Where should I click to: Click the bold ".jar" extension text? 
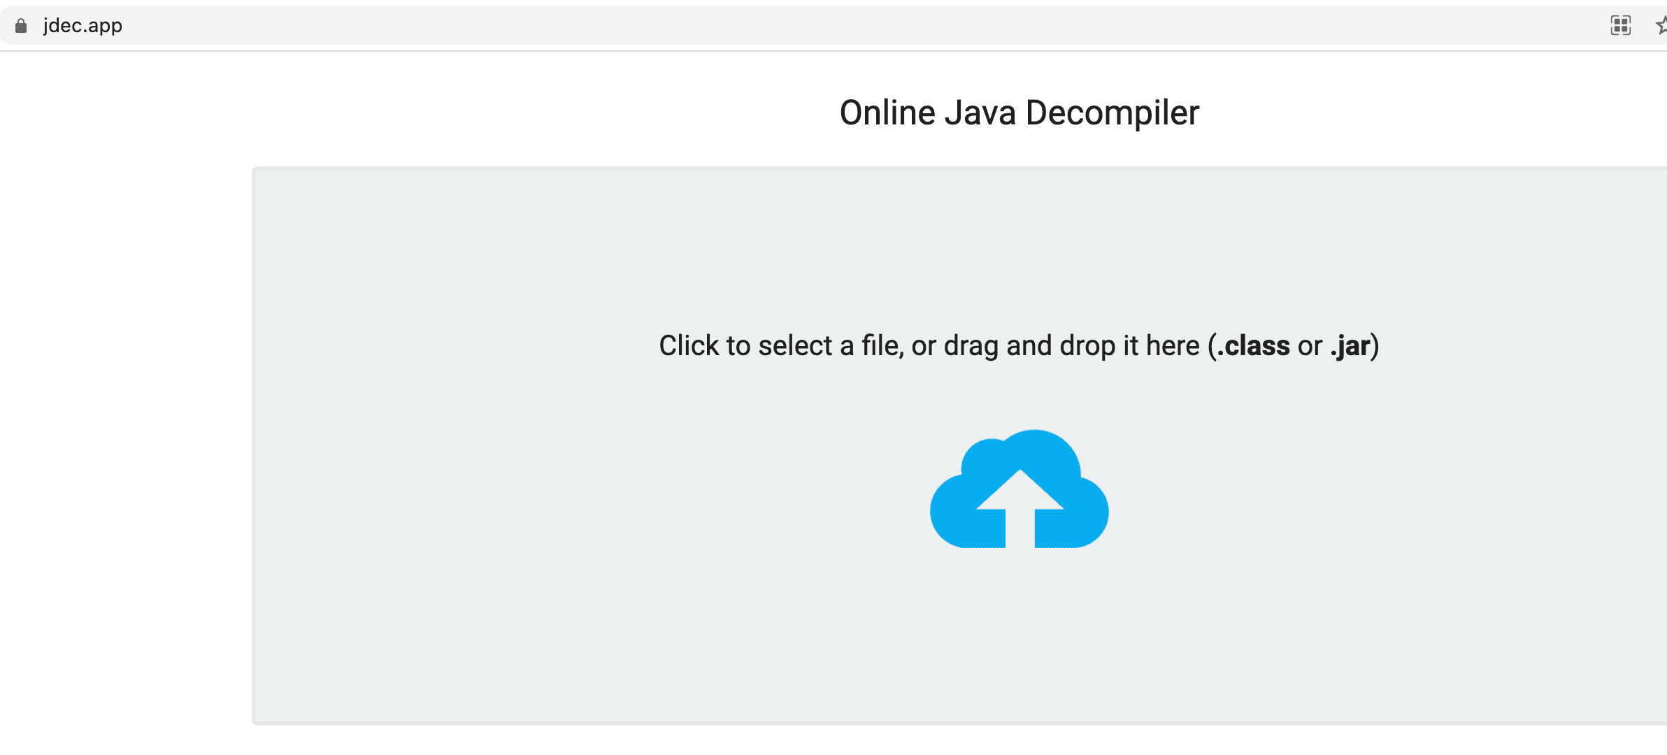(x=1350, y=345)
